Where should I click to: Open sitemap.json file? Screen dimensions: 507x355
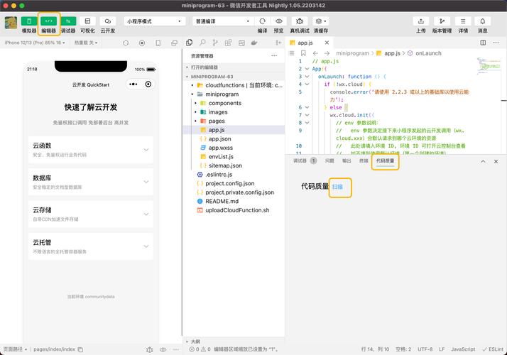coord(234,165)
